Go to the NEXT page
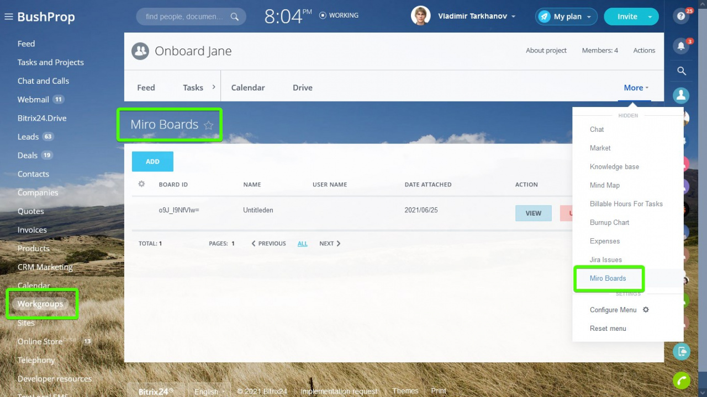Screen dimensions: 707x397 pyautogui.click(x=330, y=243)
